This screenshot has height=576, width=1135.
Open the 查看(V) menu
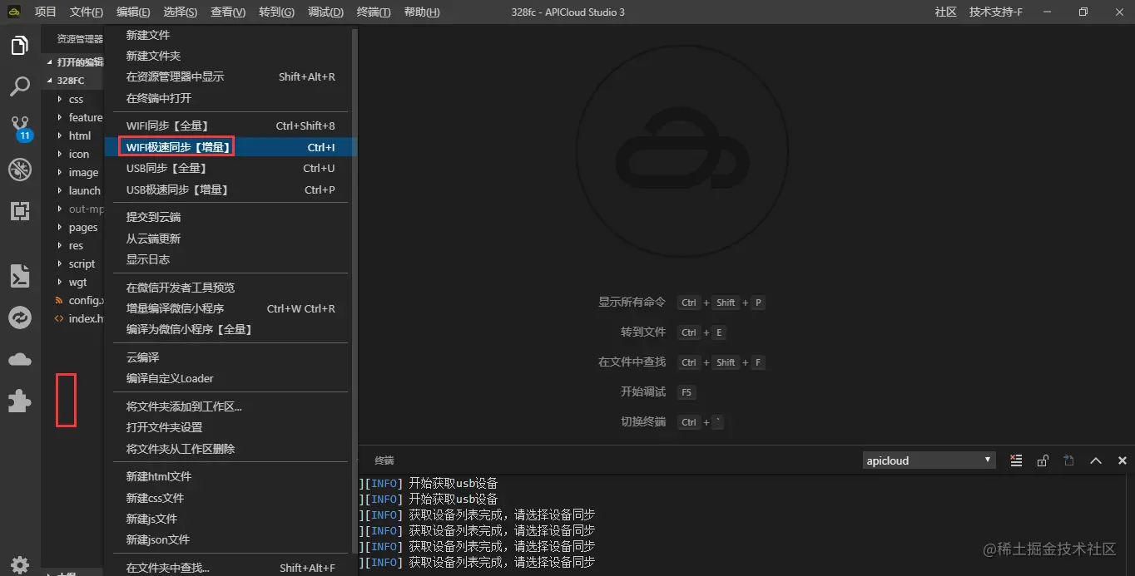pos(228,12)
